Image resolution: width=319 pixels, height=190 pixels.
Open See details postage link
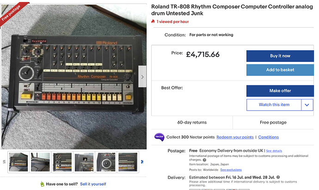[x=274, y=151]
